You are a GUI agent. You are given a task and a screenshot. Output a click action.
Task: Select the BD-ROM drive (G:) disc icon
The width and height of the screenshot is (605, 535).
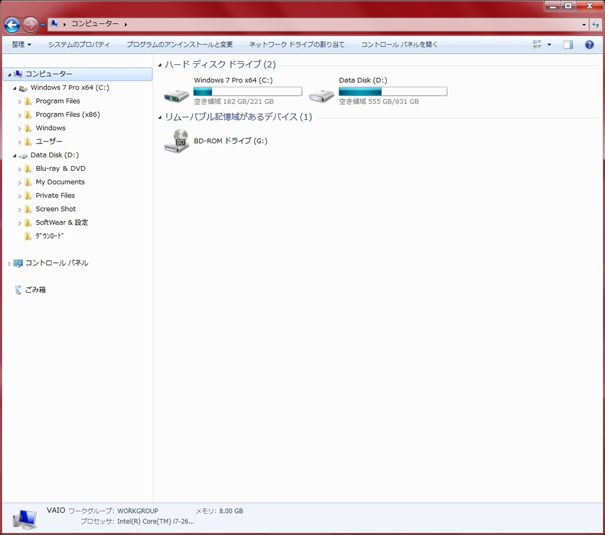coord(176,141)
